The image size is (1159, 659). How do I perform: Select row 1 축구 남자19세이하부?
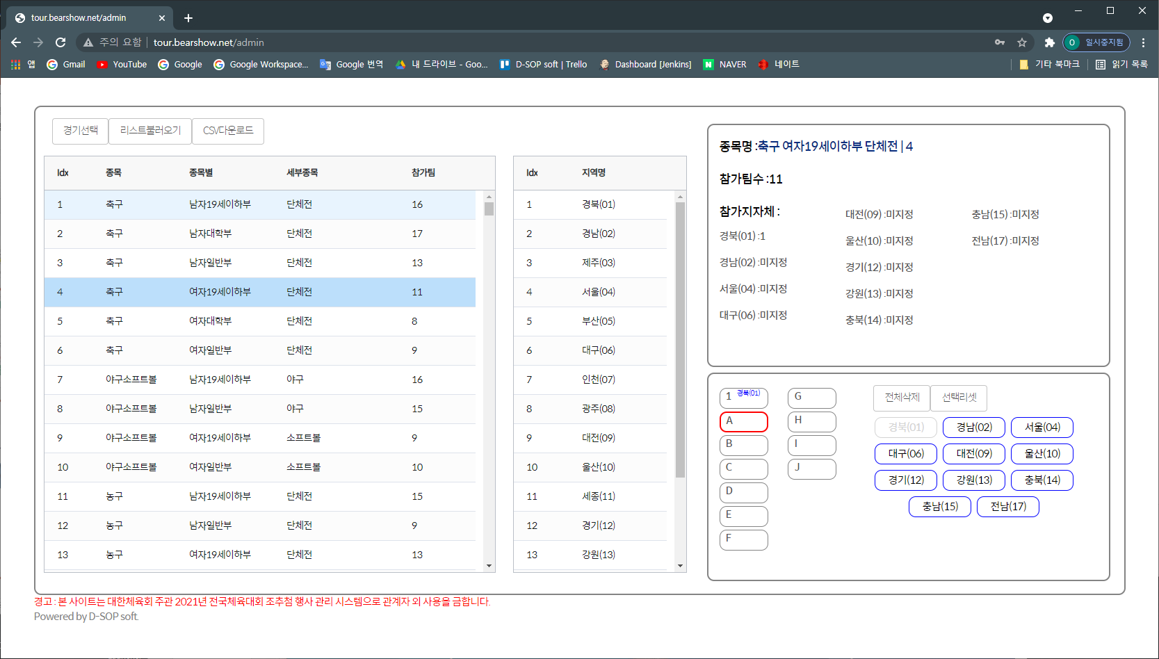pos(260,204)
